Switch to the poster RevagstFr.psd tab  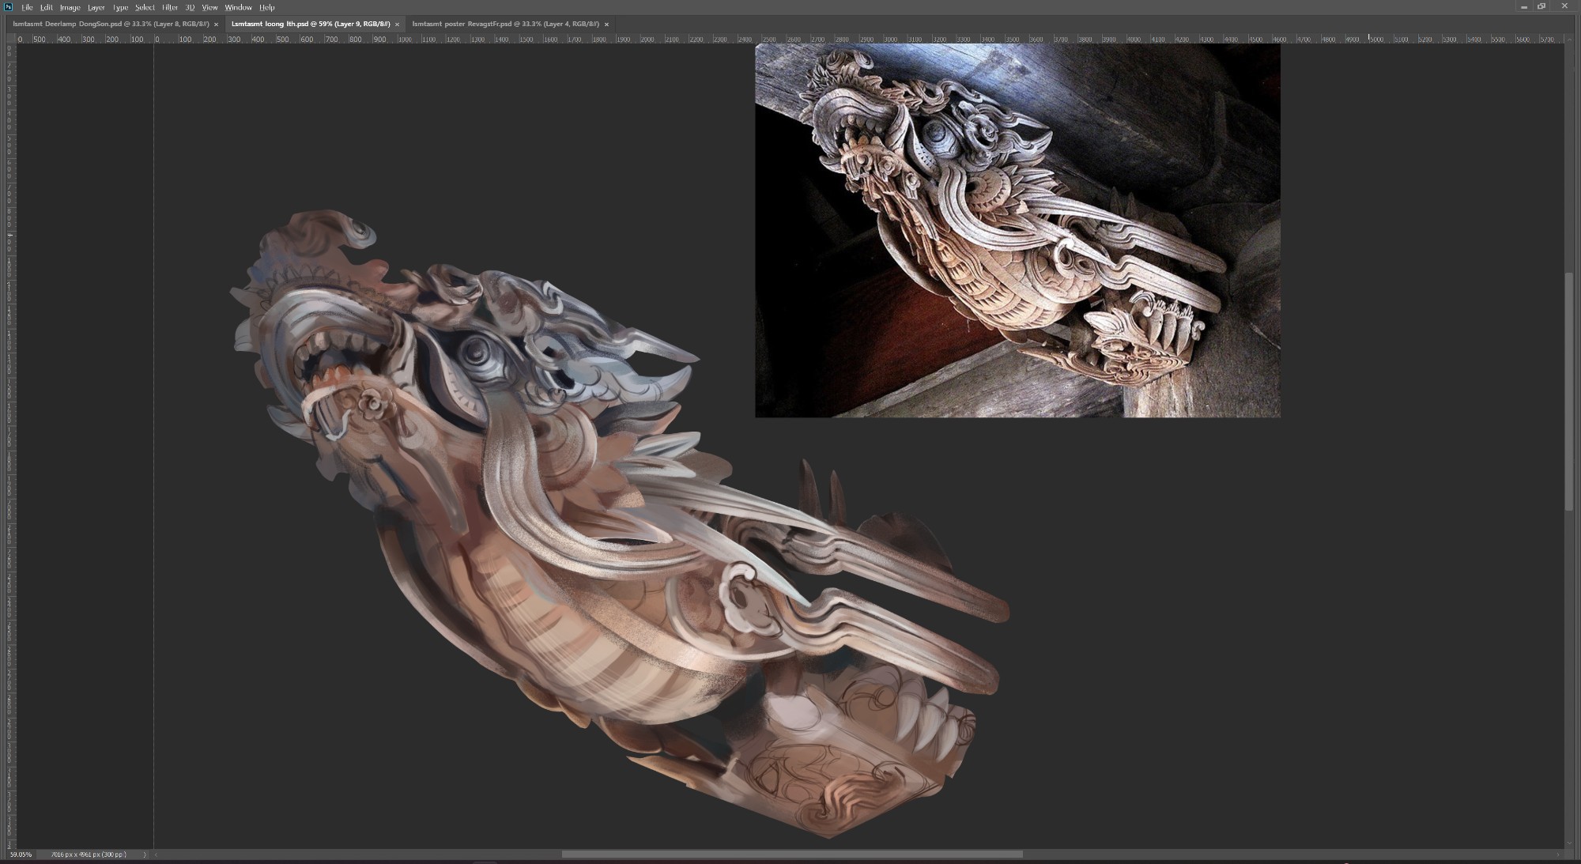(505, 24)
